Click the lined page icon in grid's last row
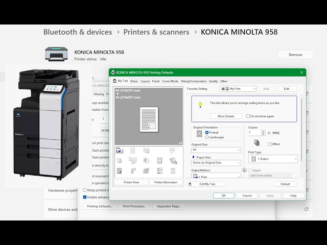Image resolution: width=327 pixels, height=245 pixels. [x=173, y=171]
